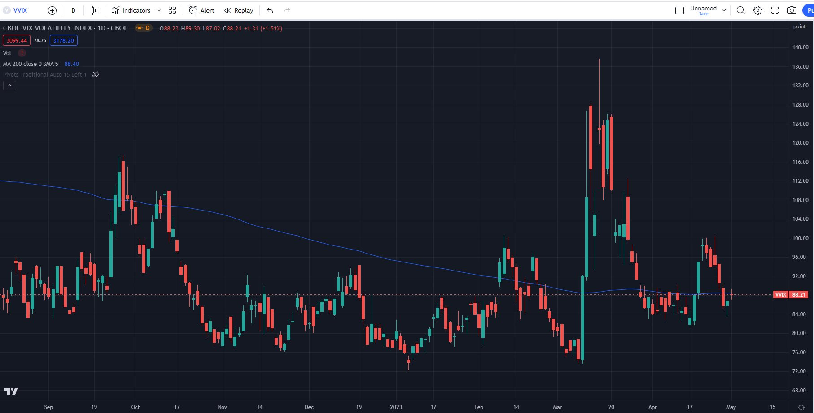Open the VVIX symbol search
This screenshot has height=413, width=814.
click(16, 10)
